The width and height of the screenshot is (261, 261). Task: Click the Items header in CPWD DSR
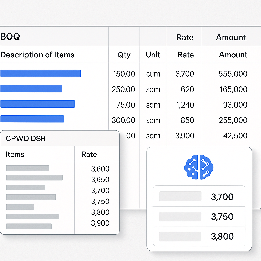pyautogui.click(x=15, y=154)
